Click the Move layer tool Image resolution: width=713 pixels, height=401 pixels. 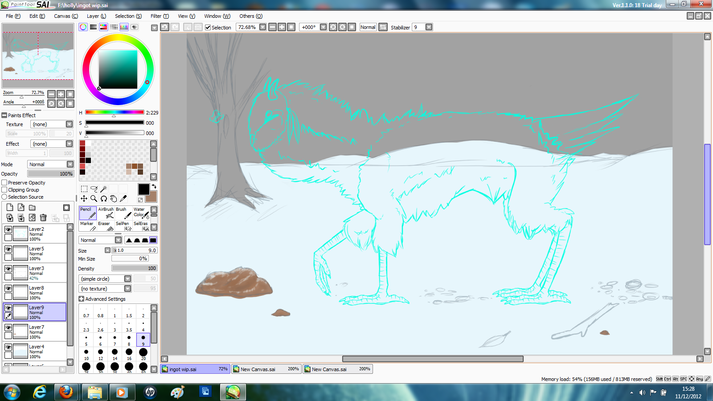point(84,198)
